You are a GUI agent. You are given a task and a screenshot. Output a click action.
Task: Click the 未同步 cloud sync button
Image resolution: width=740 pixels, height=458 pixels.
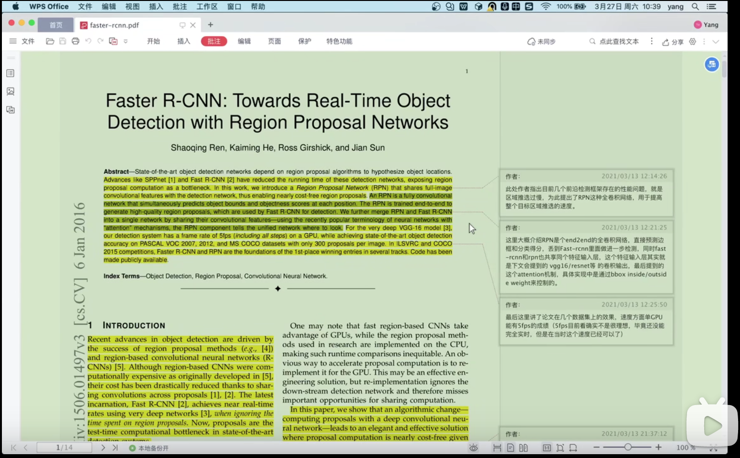pyautogui.click(x=541, y=42)
